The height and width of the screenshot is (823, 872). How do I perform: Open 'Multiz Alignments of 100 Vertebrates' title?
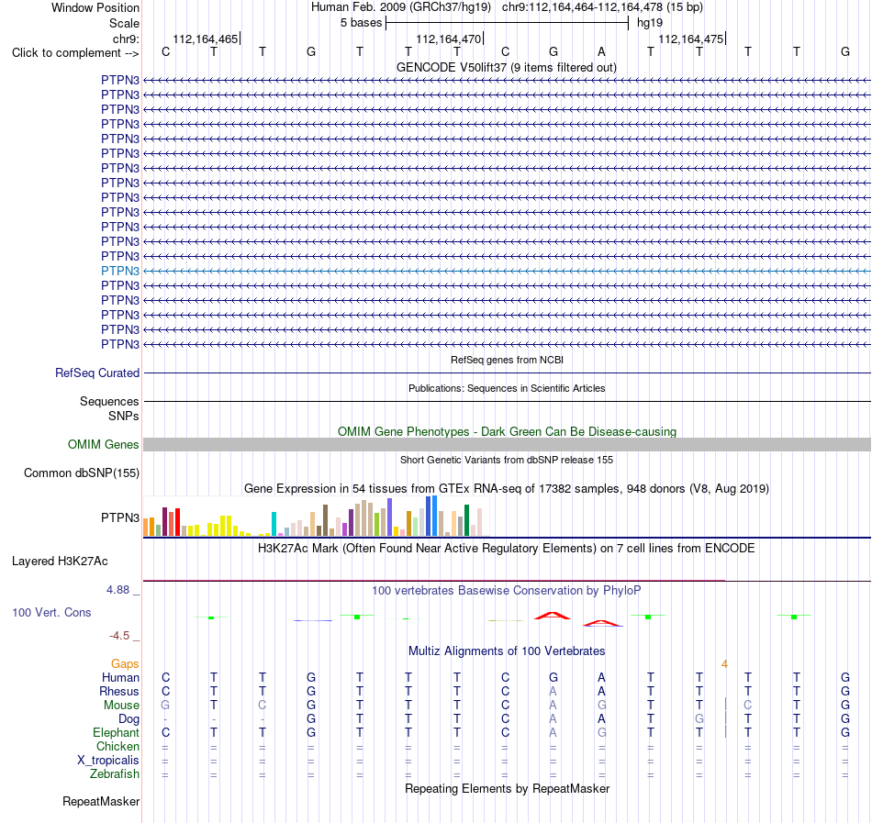coord(507,651)
